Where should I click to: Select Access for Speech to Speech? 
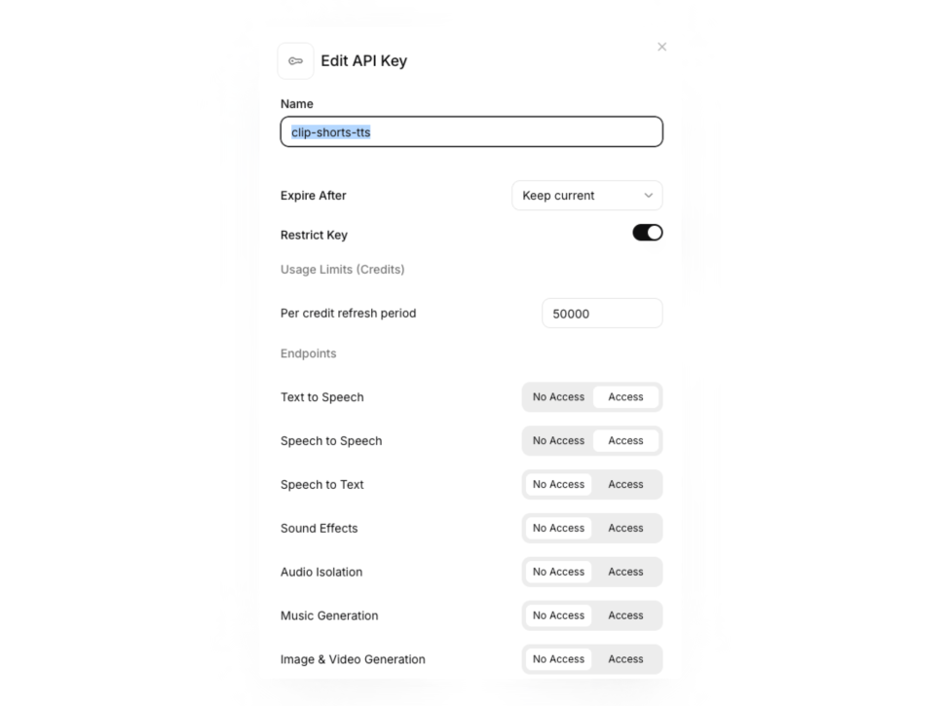(625, 441)
